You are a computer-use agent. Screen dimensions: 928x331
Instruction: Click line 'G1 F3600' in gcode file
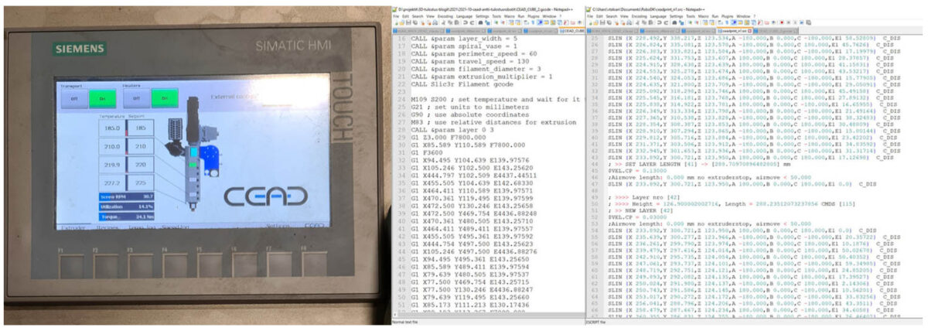pyautogui.click(x=428, y=153)
